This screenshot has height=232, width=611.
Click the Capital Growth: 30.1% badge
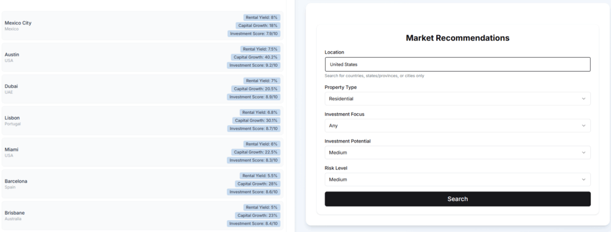point(256,120)
